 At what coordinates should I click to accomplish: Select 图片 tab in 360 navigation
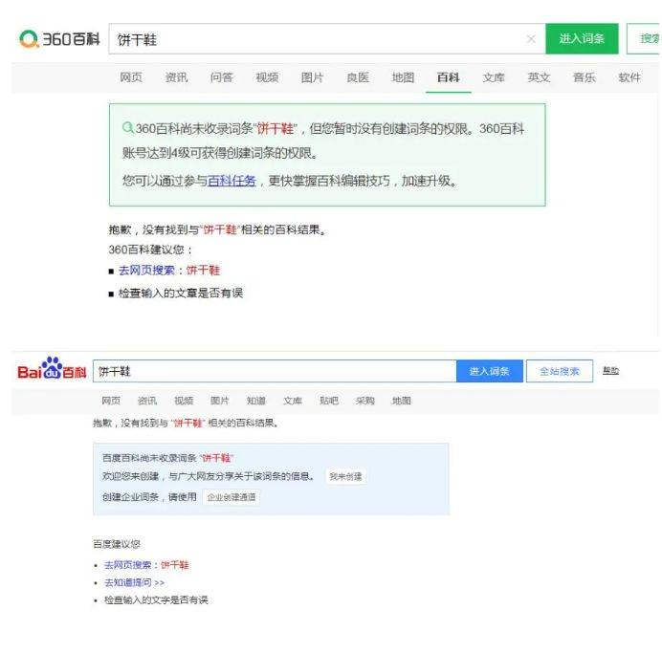point(312,77)
